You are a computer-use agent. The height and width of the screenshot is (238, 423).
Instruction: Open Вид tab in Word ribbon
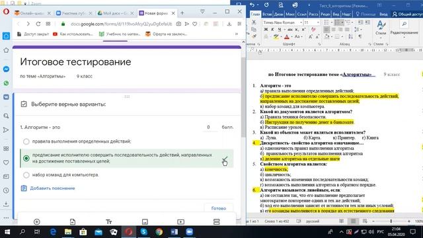(x=336, y=14)
